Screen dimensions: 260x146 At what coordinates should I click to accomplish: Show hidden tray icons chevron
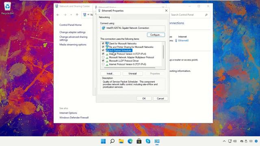pos(224,141)
